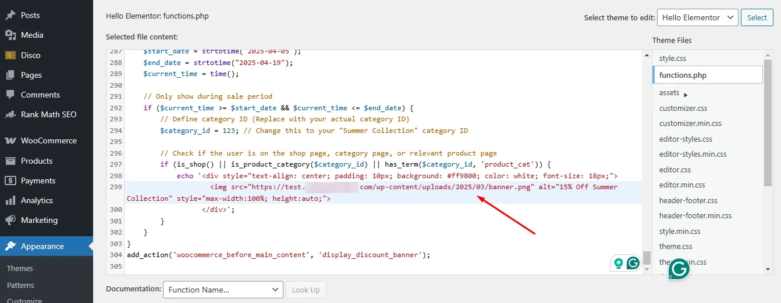Click the Rank Math SEO icon
This screenshot has width=781, height=303.
pos(10,114)
